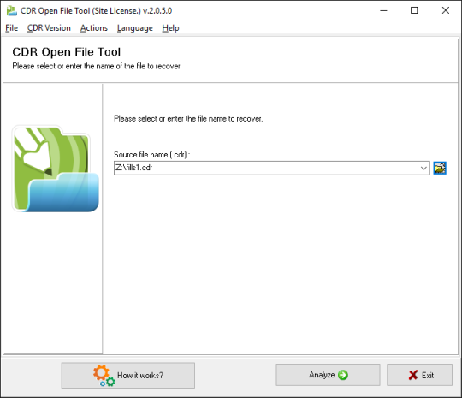
Task: Click the 'Source file name (.cdr) :' label
Action: (152, 155)
